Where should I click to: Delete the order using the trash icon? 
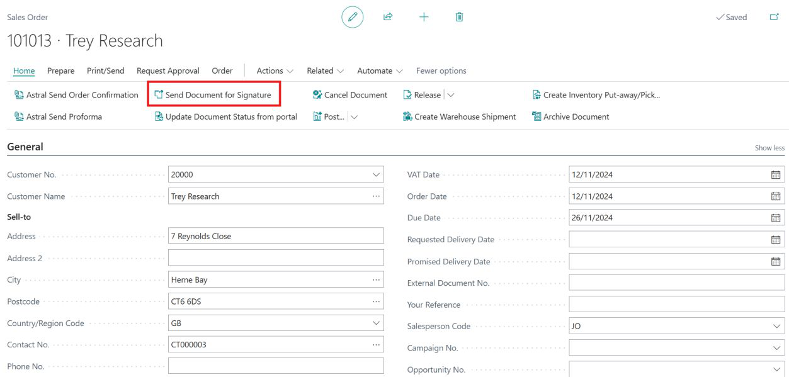coord(459,17)
